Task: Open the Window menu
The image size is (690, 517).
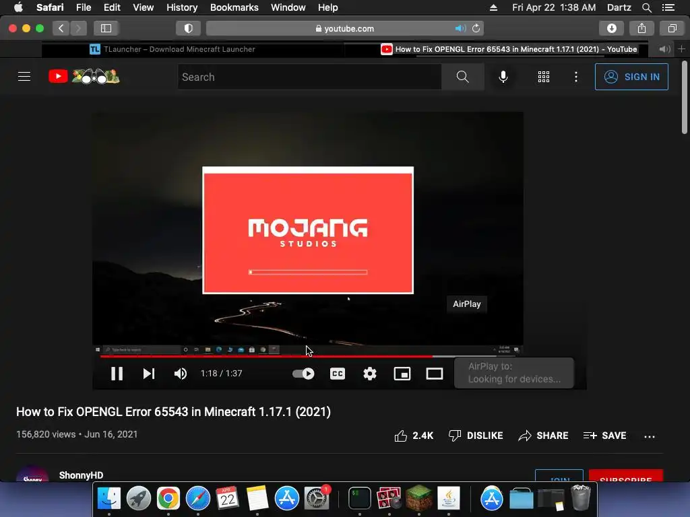Action: 288,7
